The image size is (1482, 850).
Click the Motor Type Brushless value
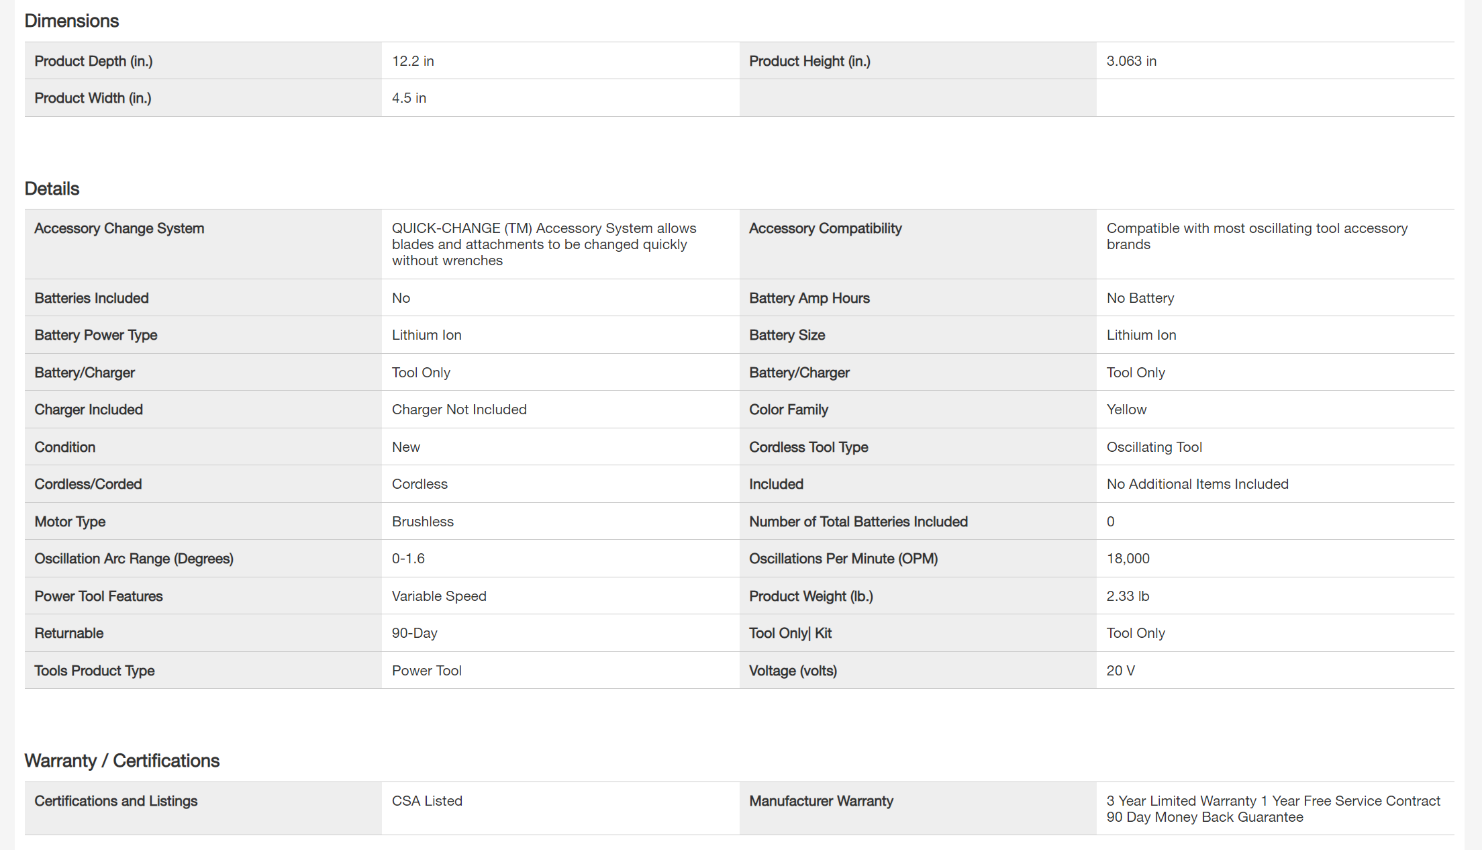pyautogui.click(x=422, y=522)
